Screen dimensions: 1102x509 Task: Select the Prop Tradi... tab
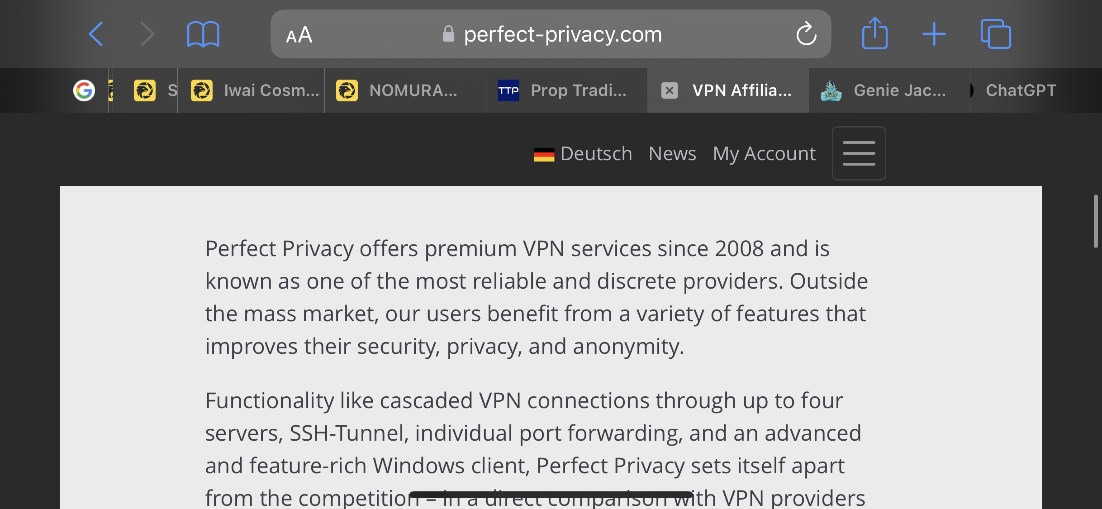tap(567, 90)
